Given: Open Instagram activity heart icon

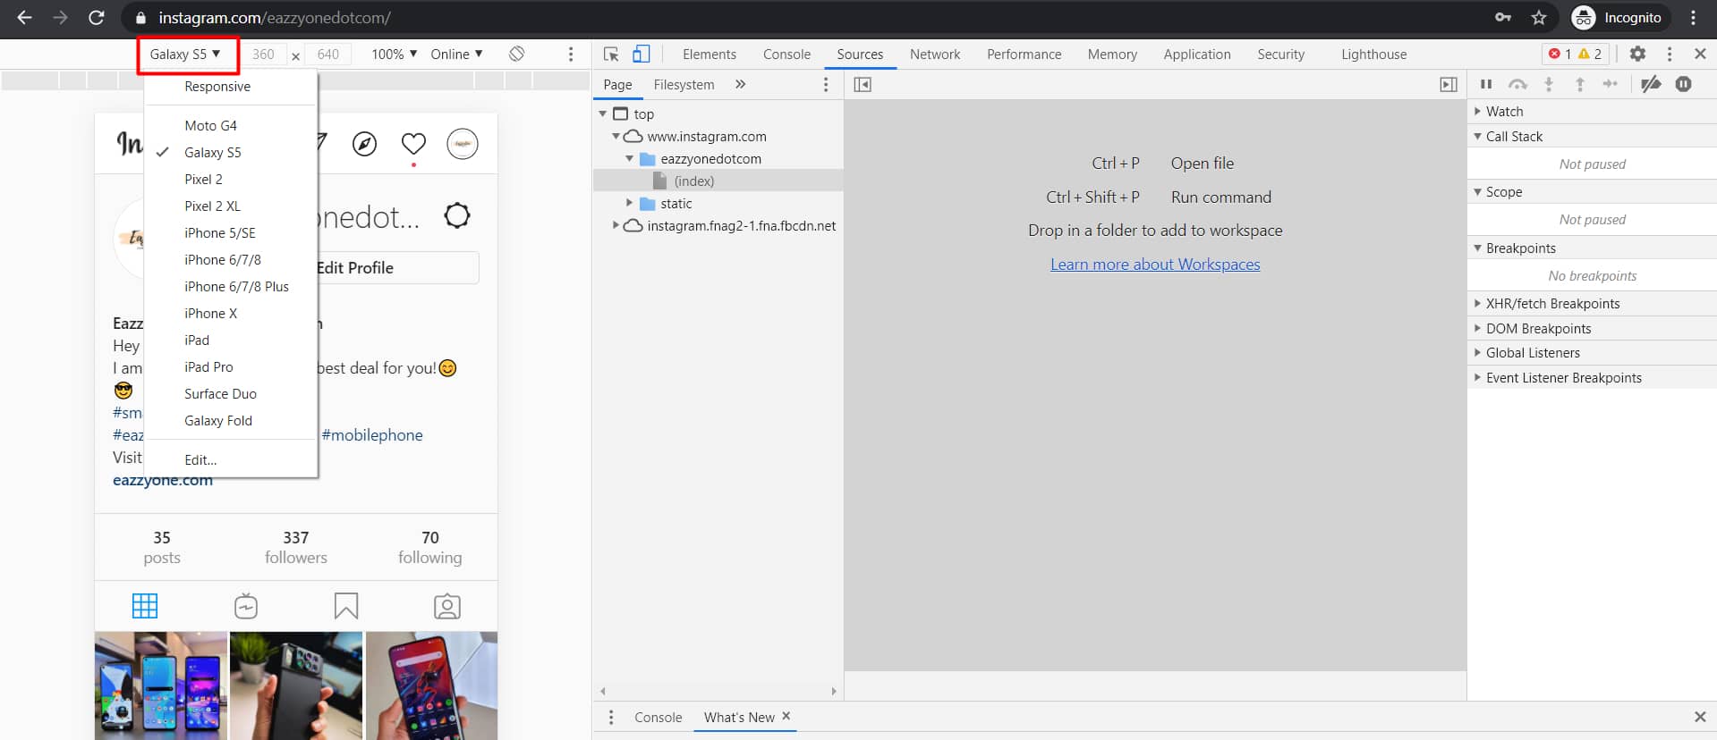Looking at the screenshot, I should click(x=413, y=144).
